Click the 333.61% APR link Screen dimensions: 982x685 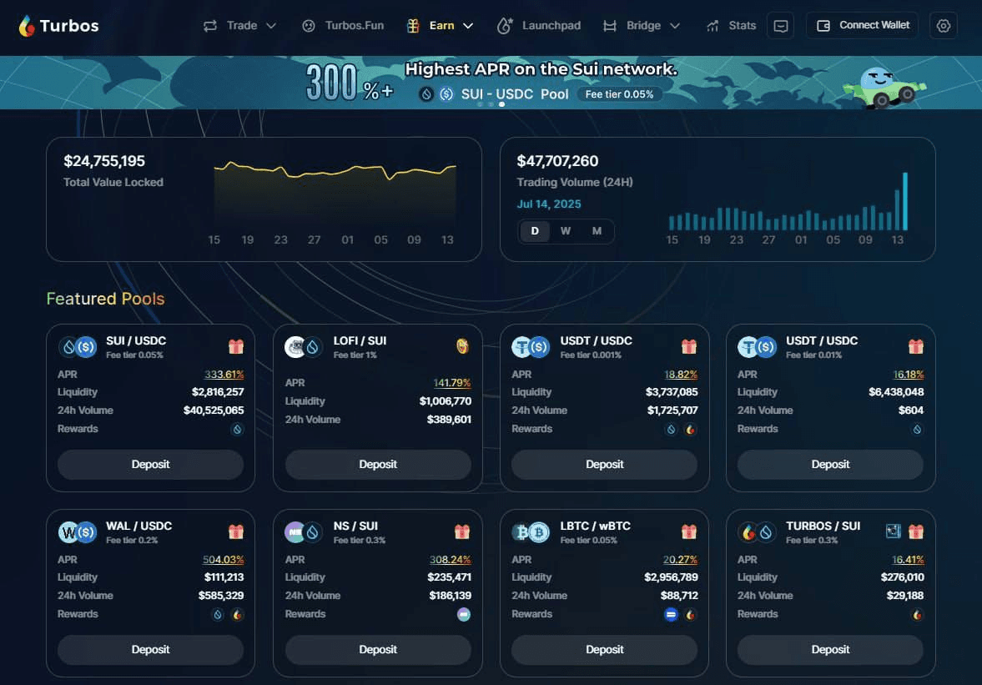[224, 375]
